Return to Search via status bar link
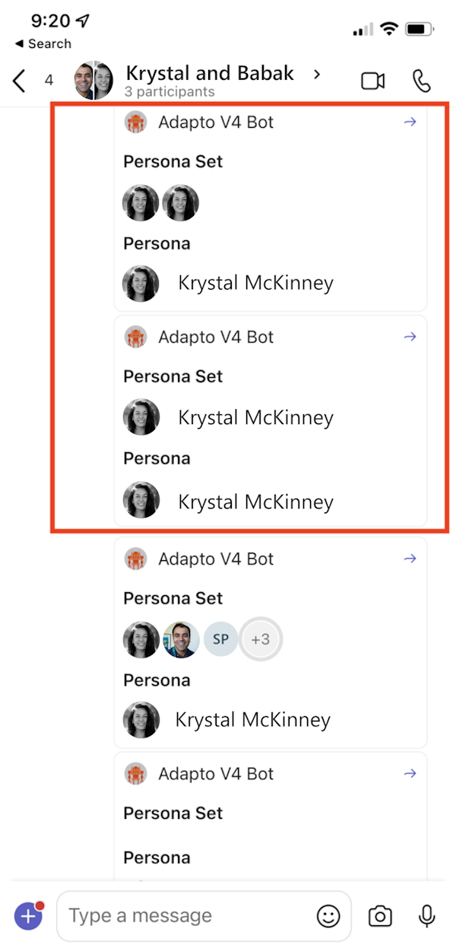Screen dimensions: 456x948 click(43, 44)
